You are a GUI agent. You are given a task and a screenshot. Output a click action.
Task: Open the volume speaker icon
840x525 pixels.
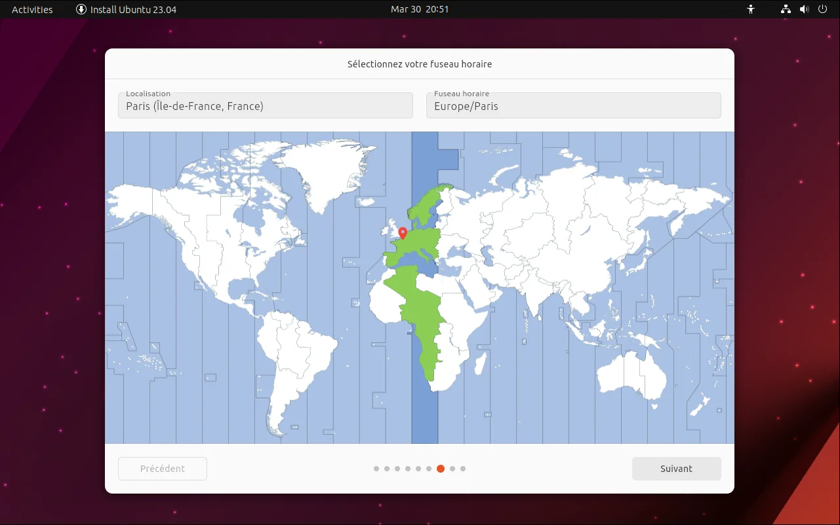coord(805,9)
